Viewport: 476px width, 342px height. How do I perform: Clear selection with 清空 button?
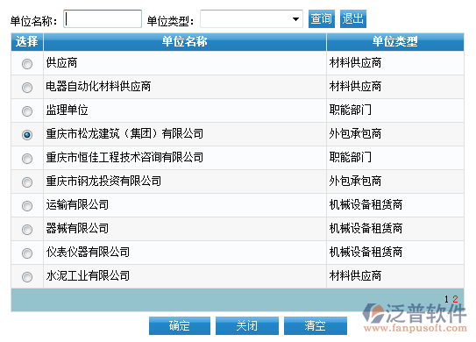pos(316,326)
